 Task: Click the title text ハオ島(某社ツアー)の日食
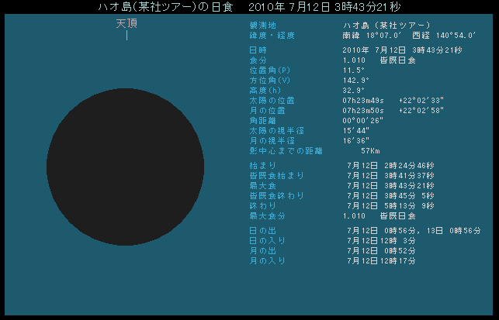click(161, 7)
